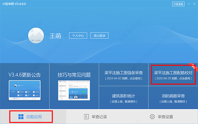Image resolution: width=198 pixels, height=124 pixels.
Task: Minimize the 小智审图 window
Action: tap(189, 4)
